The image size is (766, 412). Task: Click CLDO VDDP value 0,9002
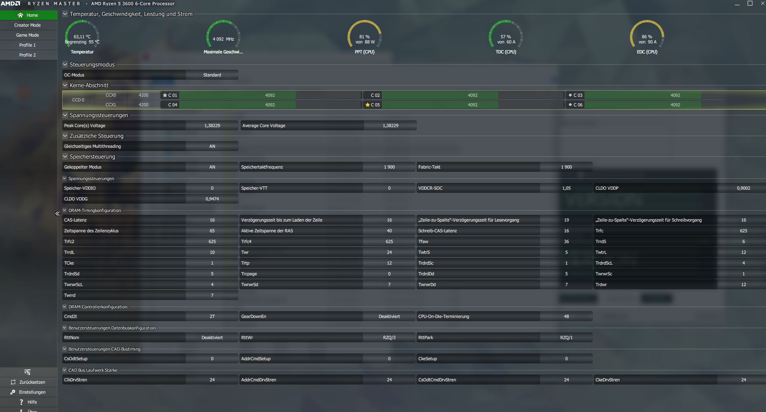[x=743, y=188]
